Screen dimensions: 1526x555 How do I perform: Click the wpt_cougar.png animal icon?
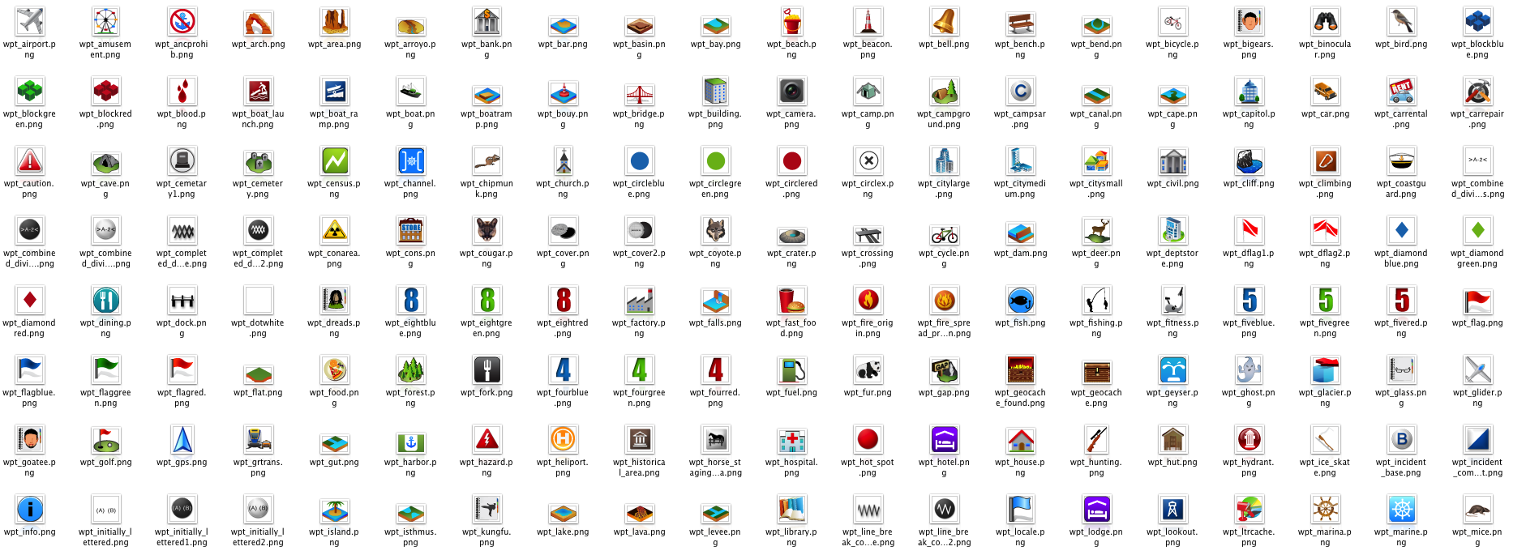487,230
